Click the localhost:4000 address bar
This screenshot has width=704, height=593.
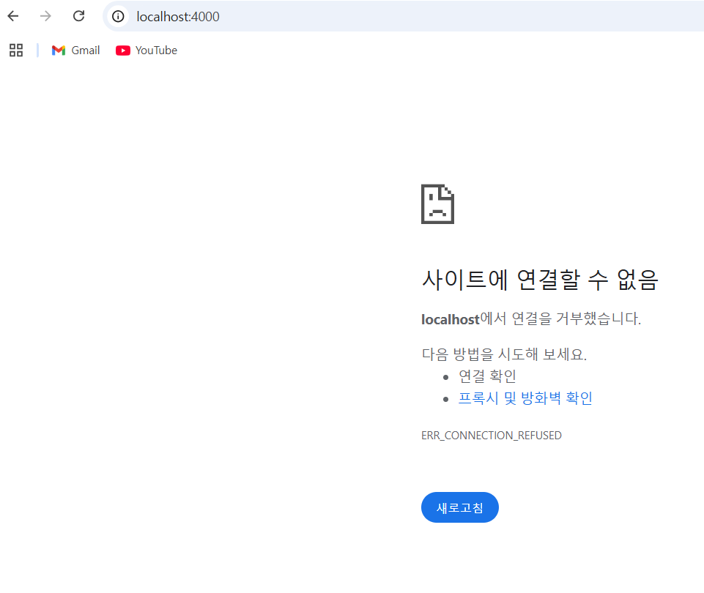[404, 17]
